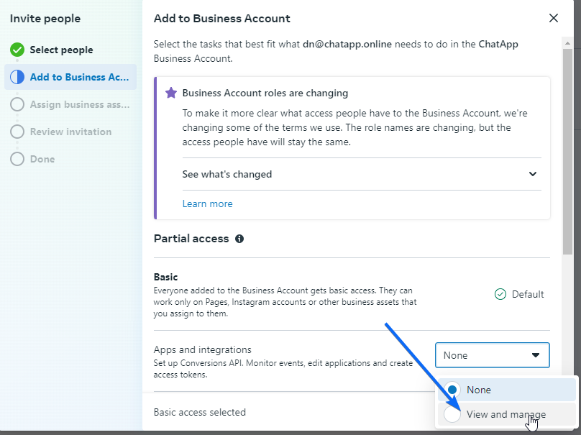Click the circle icon beside Review invitation
The image size is (581, 435).
coord(17,132)
